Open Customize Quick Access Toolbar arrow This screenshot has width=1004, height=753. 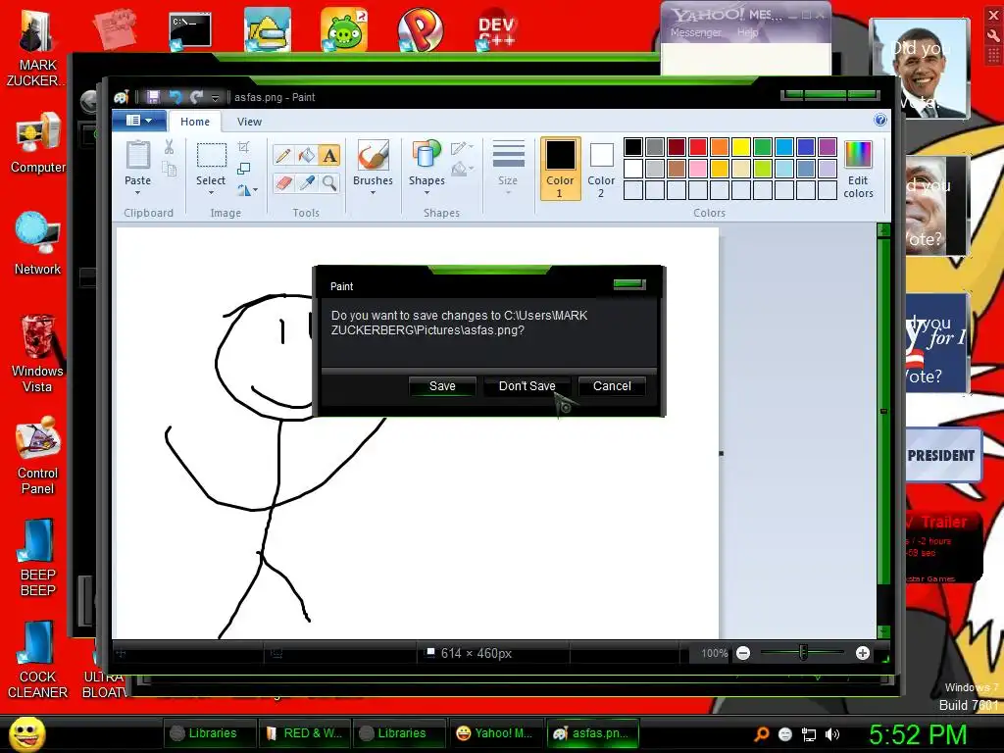click(x=215, y=98)
